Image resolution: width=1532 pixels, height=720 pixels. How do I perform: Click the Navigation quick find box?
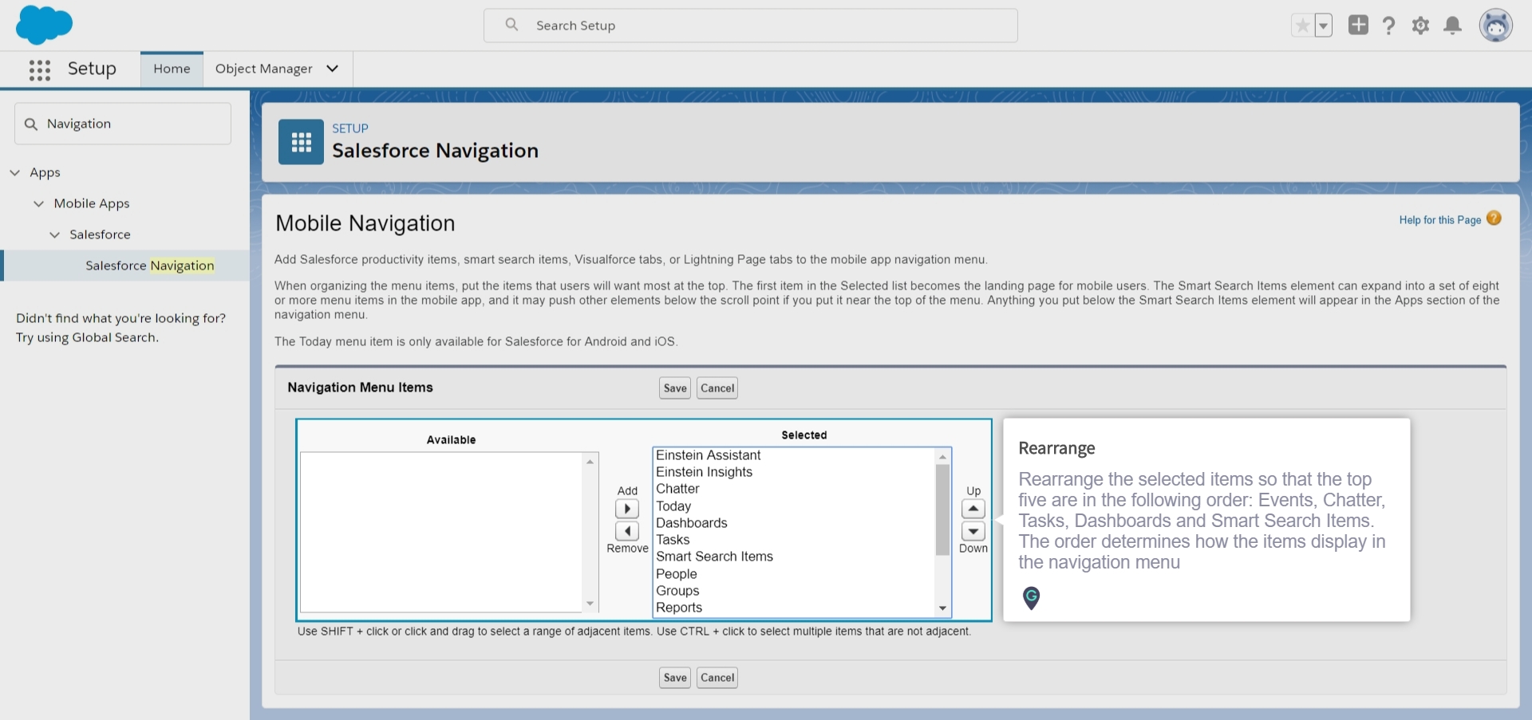pyautogui.click(x=123, y=124)
